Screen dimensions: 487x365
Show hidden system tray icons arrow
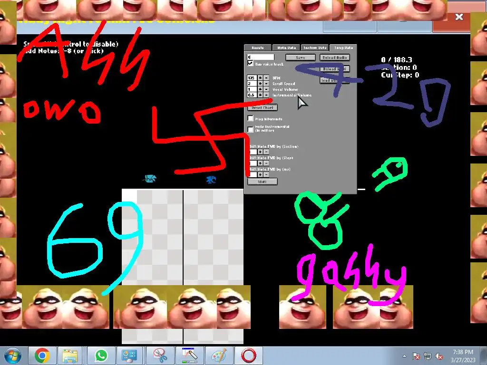404,356
